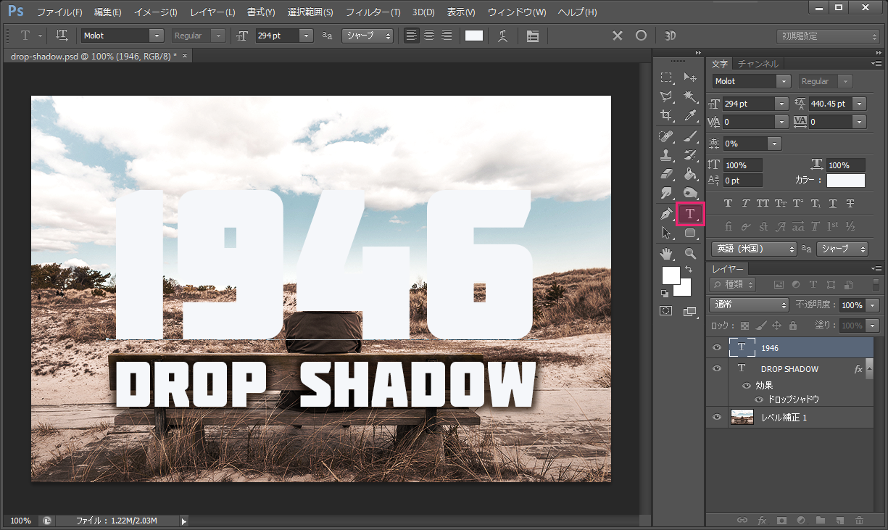This screenshot has width=888, height=530.
Task: Click the レベル補正 1 layer thumbnail
Action: point(742,417)
